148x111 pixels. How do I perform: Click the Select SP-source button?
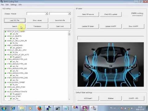(88, 14)
